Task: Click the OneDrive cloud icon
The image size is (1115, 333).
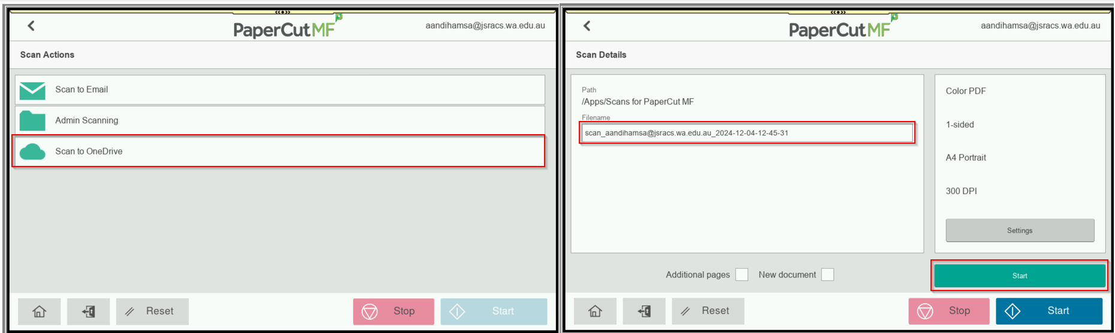Action: point(32,152)
